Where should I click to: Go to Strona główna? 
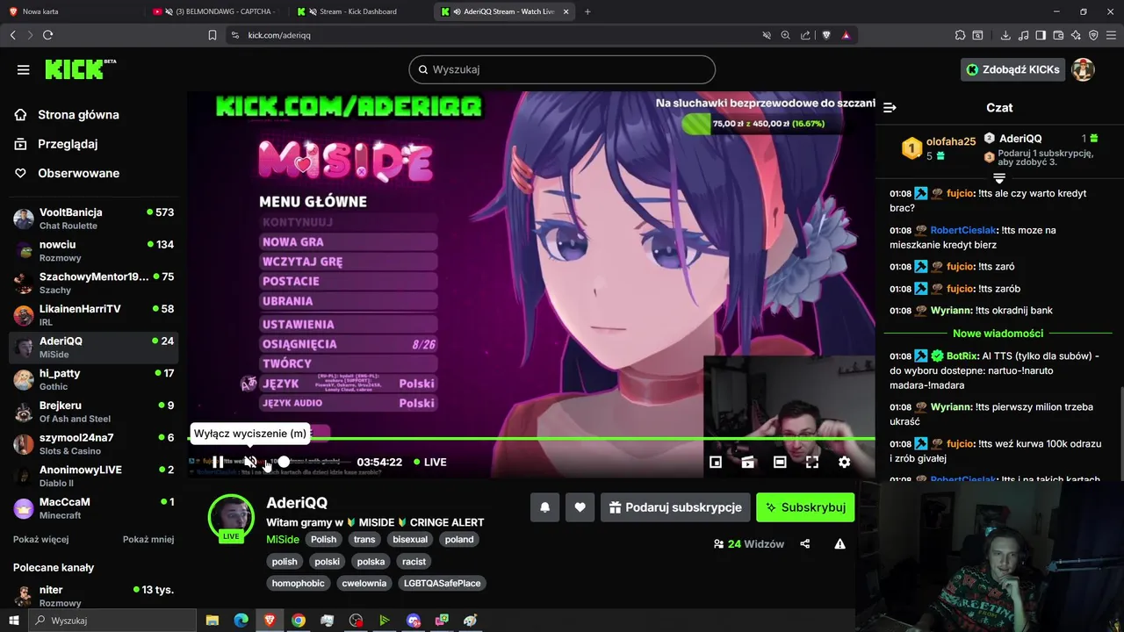click(x=78, y=115)
